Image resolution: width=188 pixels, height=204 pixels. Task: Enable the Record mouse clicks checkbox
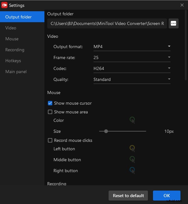(50, 140)
